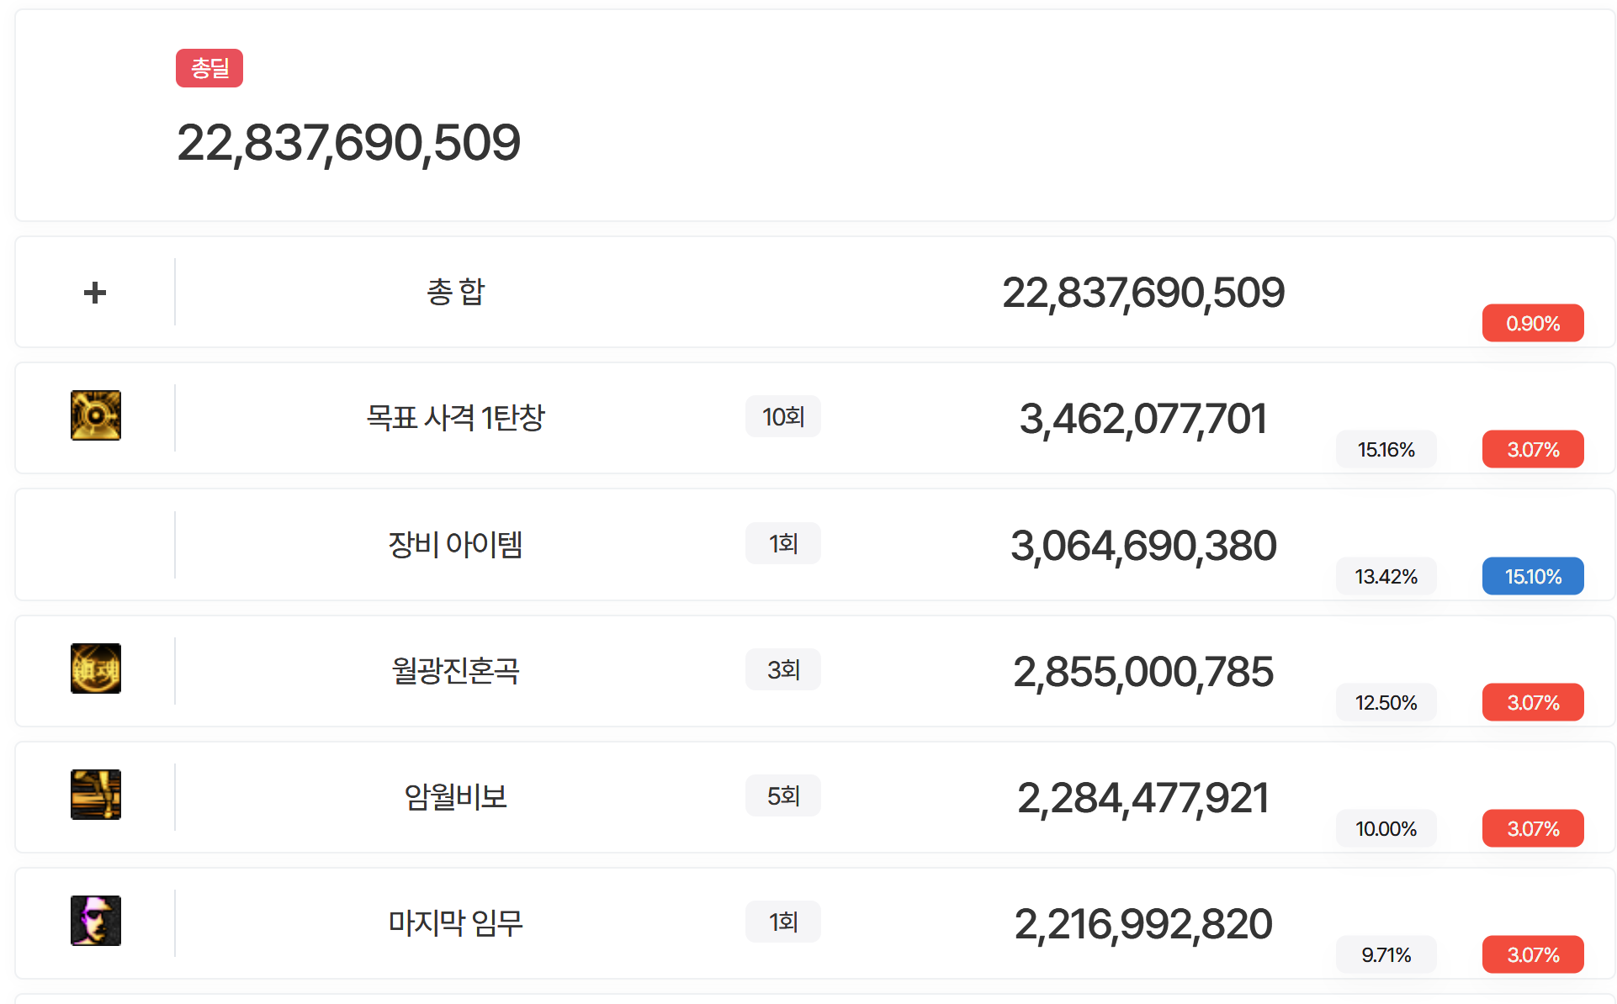Open the 장비 아이템 row label
Viewport: 1617px width, 1004px height.
tap(455, 545)
